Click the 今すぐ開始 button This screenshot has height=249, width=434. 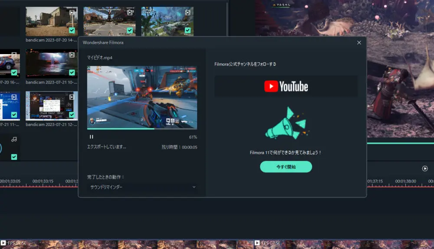click(x=286, y=167)
